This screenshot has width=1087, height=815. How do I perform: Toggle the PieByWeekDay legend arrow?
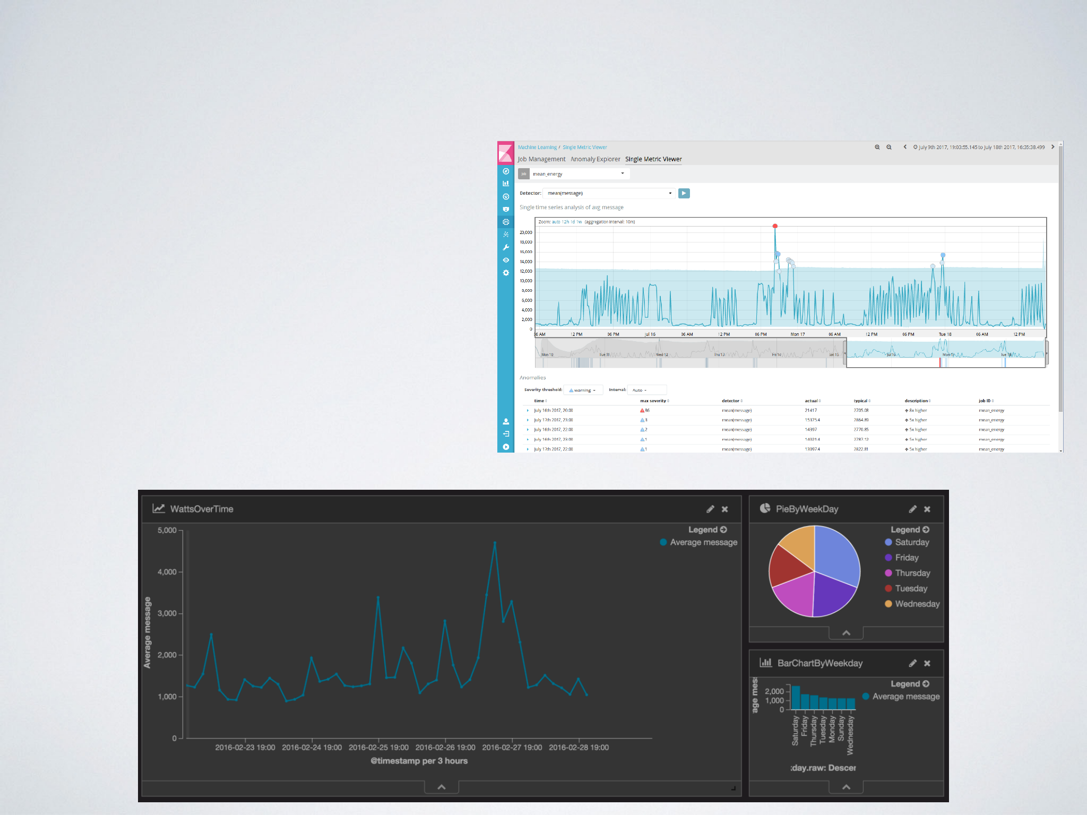[x=926, y=530]
